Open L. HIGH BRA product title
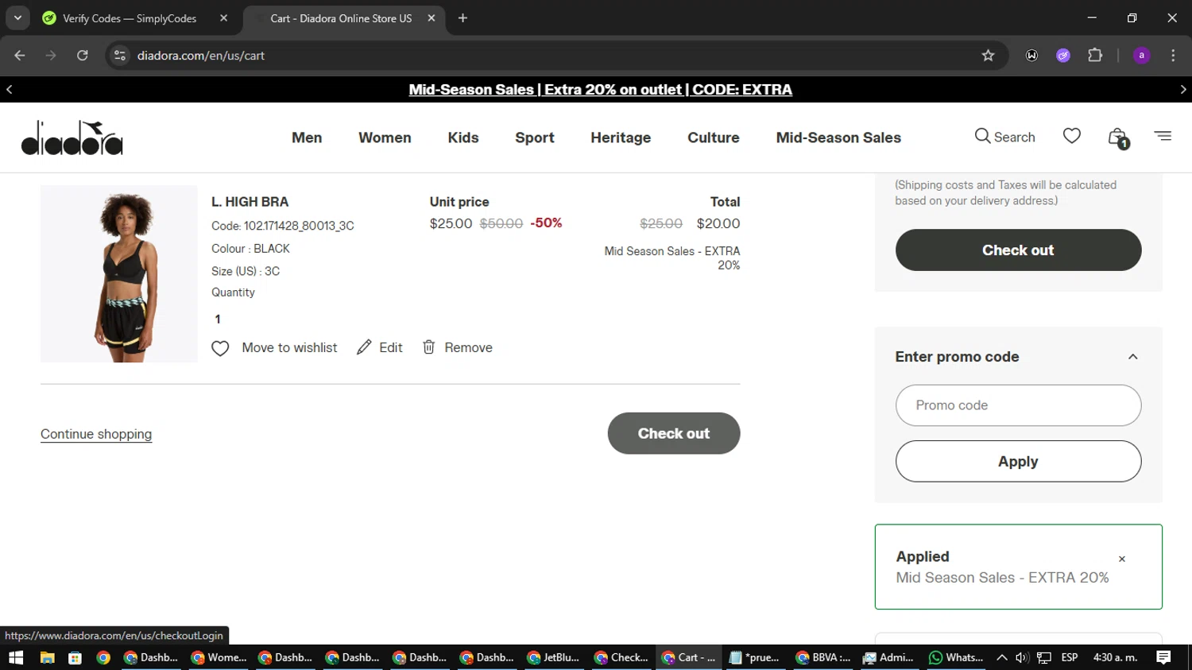This screenshot has height=670, width=1192. pos(250,202)
